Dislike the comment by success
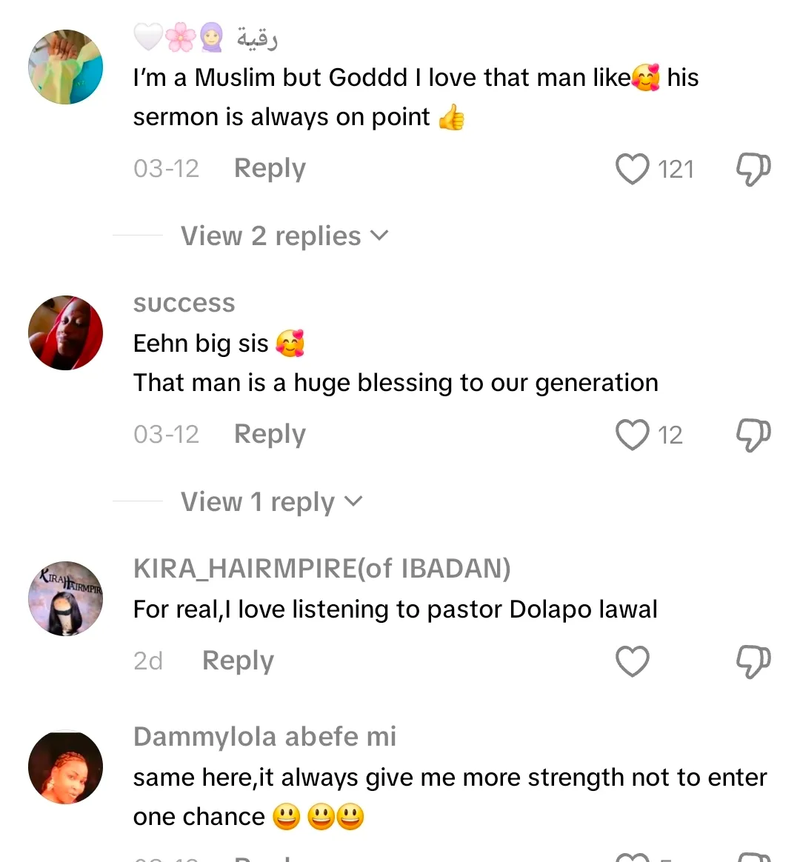Viewport: 800px width, 862px height. point(753,435)
